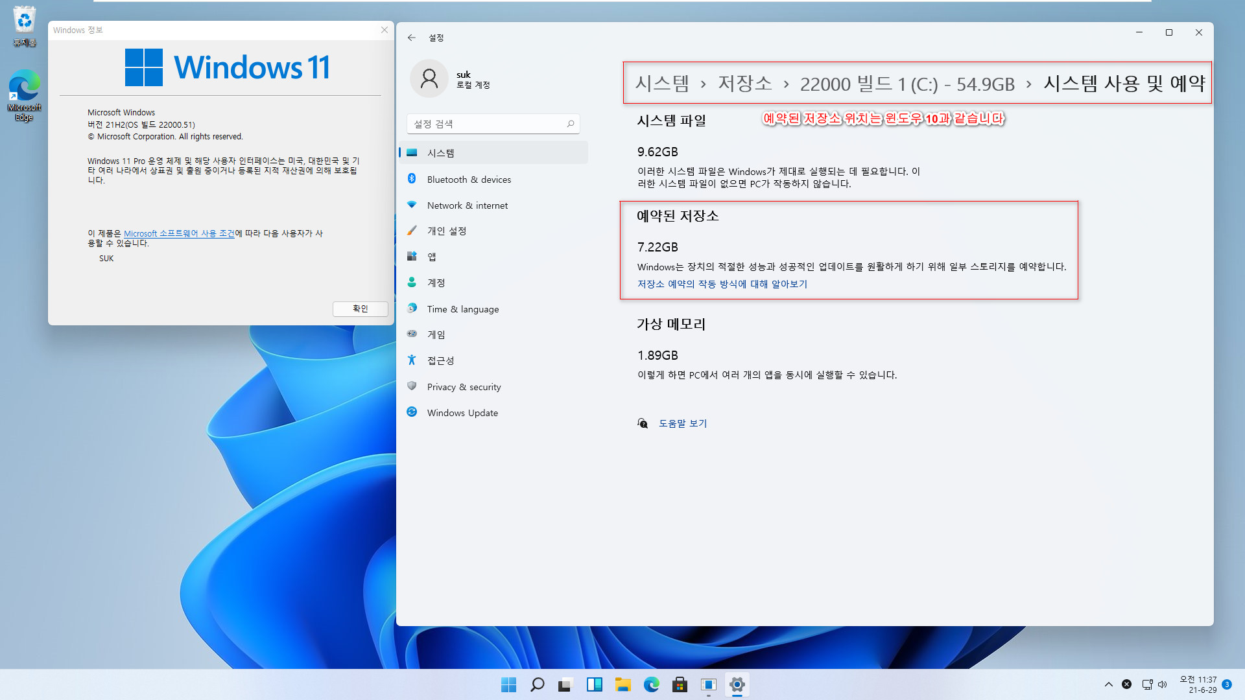Click the back arrow navigation button
The height and width of the screenshot is (700, 1245).
pyautogui.click(x=411, y=37)
